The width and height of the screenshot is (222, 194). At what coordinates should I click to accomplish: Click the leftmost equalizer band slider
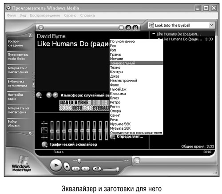52,131
